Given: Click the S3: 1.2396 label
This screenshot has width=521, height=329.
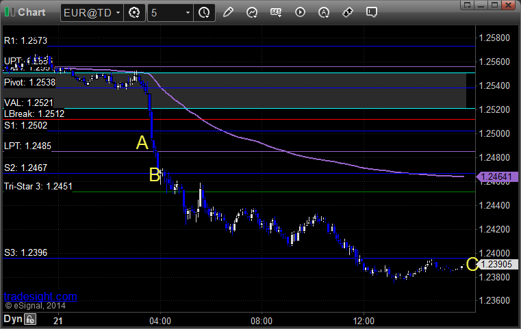Looking at the screenshot, I should (25, 253).
